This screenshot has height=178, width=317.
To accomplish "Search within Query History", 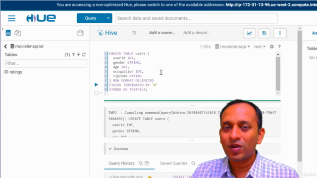I will coord(141,163).
